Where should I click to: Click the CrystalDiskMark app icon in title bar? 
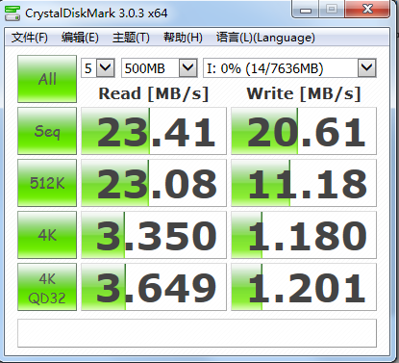(12, 13)
